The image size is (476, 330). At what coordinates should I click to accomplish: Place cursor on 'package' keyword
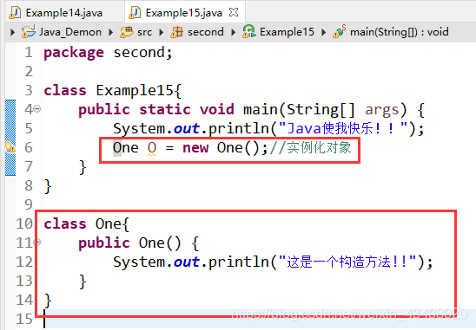pos(74,53)
